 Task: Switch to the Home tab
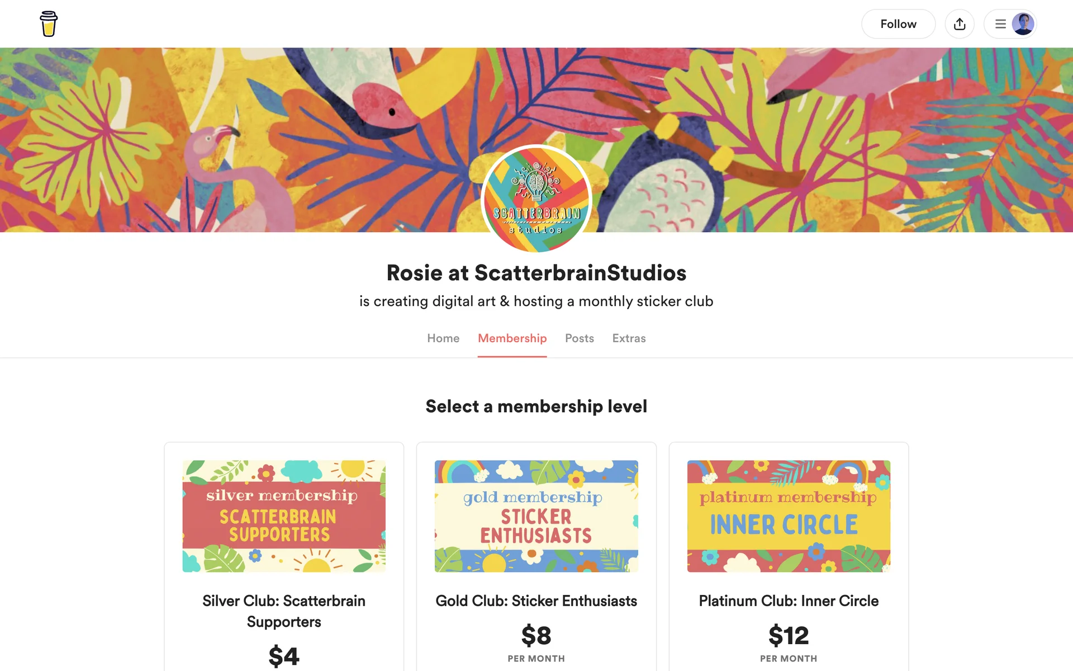pos(443,338)
